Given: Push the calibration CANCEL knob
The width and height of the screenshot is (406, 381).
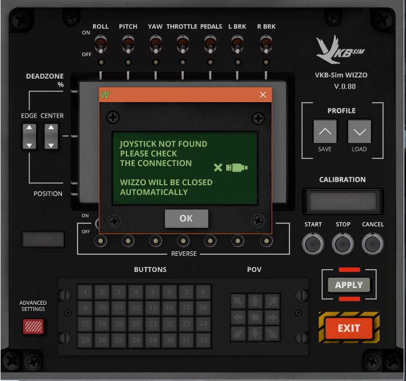Looking at the screenshot, I should [373, 244].
